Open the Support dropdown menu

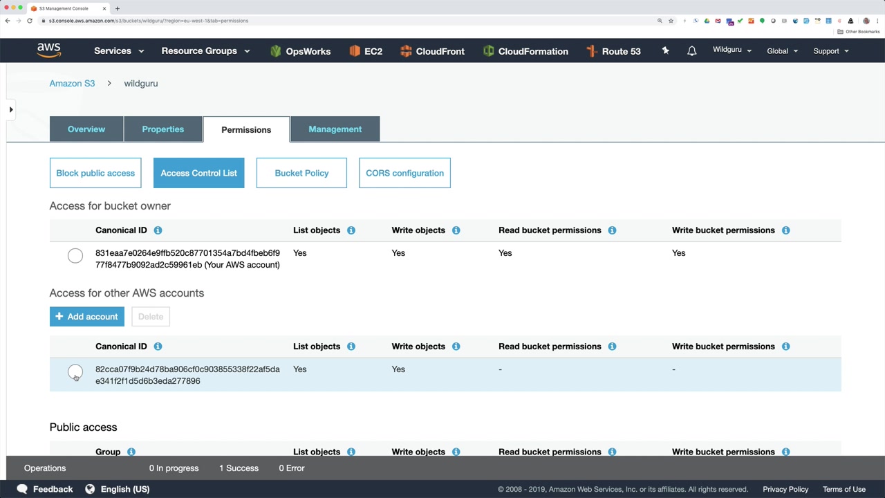[831, 51]
